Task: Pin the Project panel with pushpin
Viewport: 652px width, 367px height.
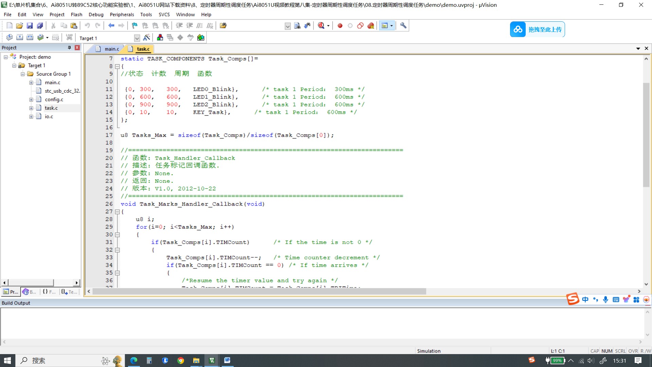Action: pyautogui.click(x=69, y=48)
